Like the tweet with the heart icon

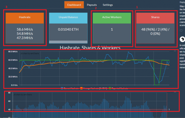[x=181, y=31]
